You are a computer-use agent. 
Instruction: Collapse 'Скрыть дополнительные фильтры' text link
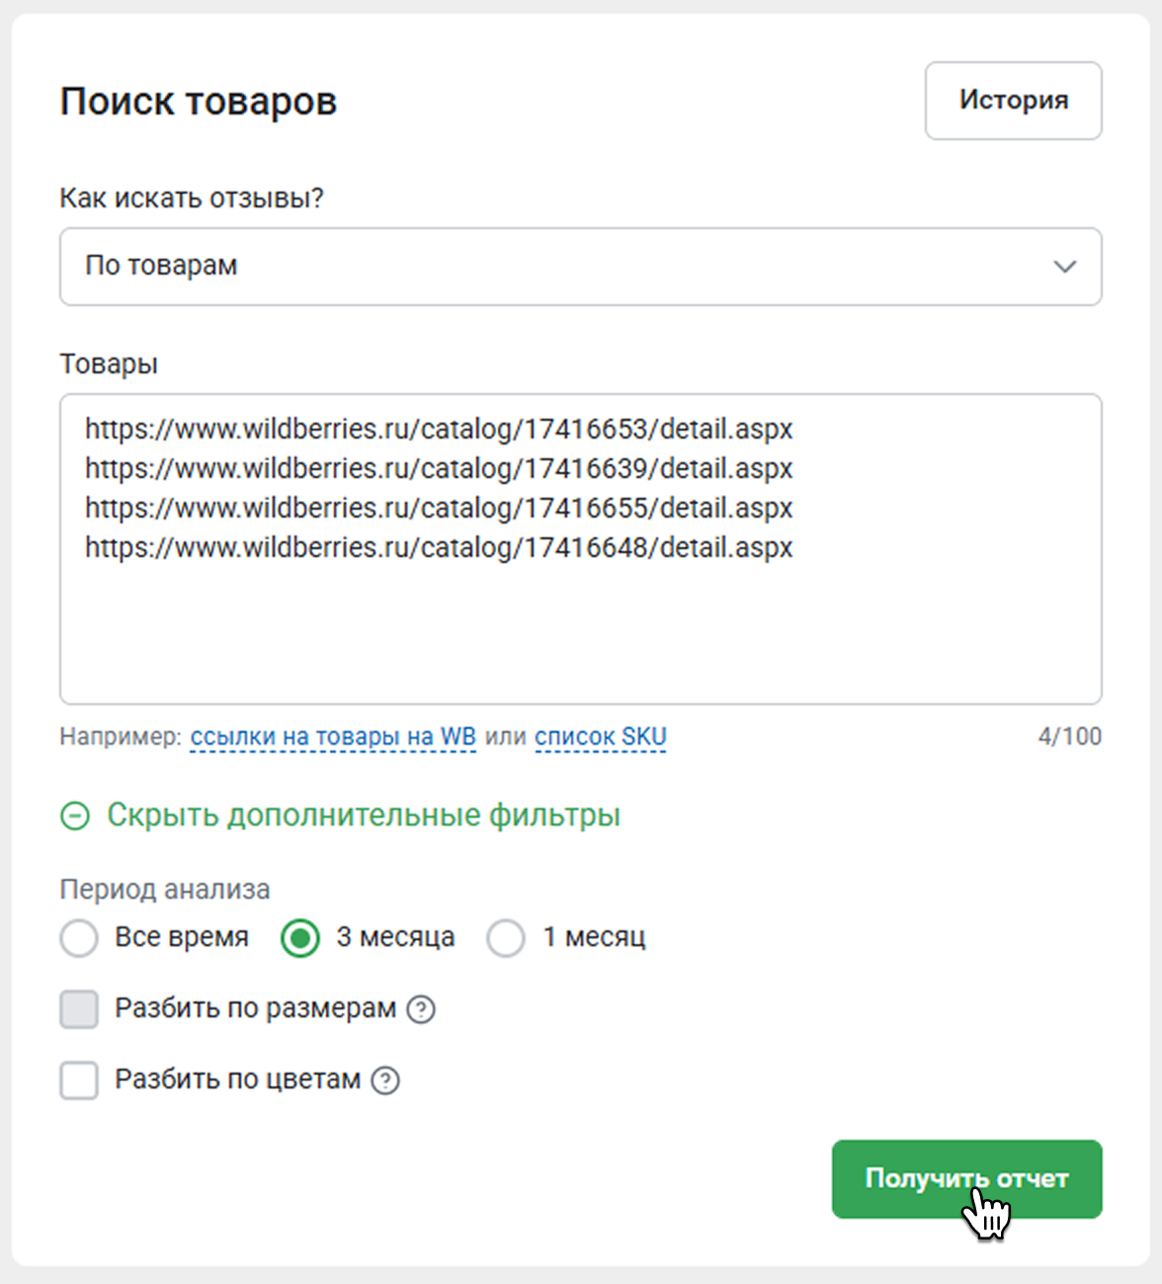click(363, 816)
